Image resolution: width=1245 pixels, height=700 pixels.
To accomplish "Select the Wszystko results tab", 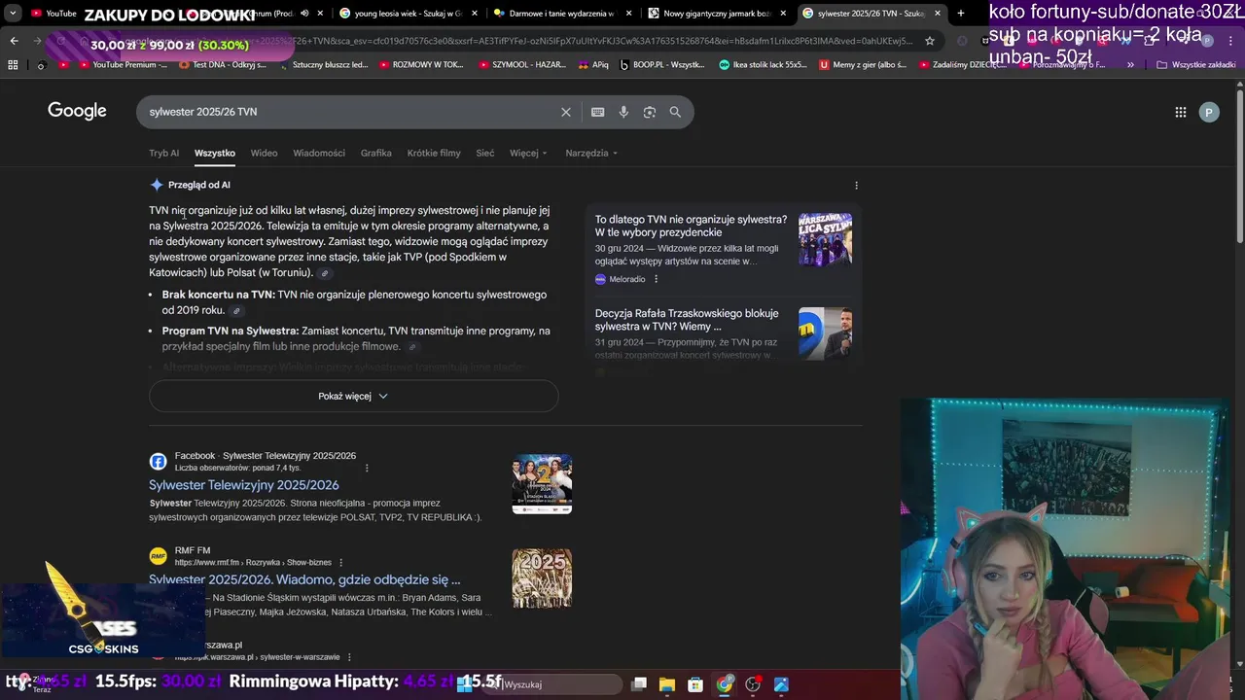I will click(214, 154).
